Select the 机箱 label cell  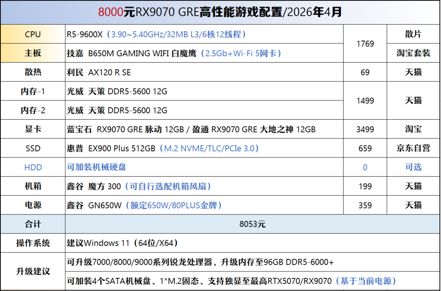click(x=33, y=186)
